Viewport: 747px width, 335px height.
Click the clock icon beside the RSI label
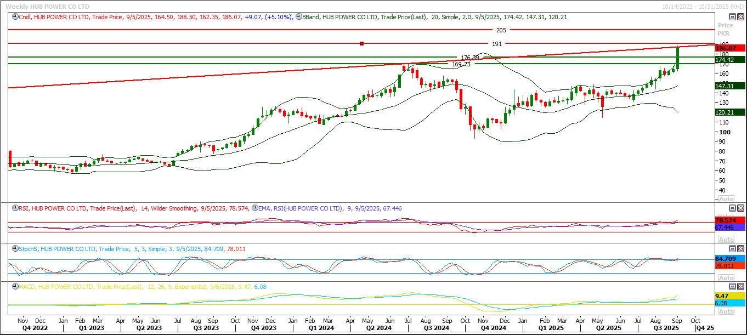[15, 208]
